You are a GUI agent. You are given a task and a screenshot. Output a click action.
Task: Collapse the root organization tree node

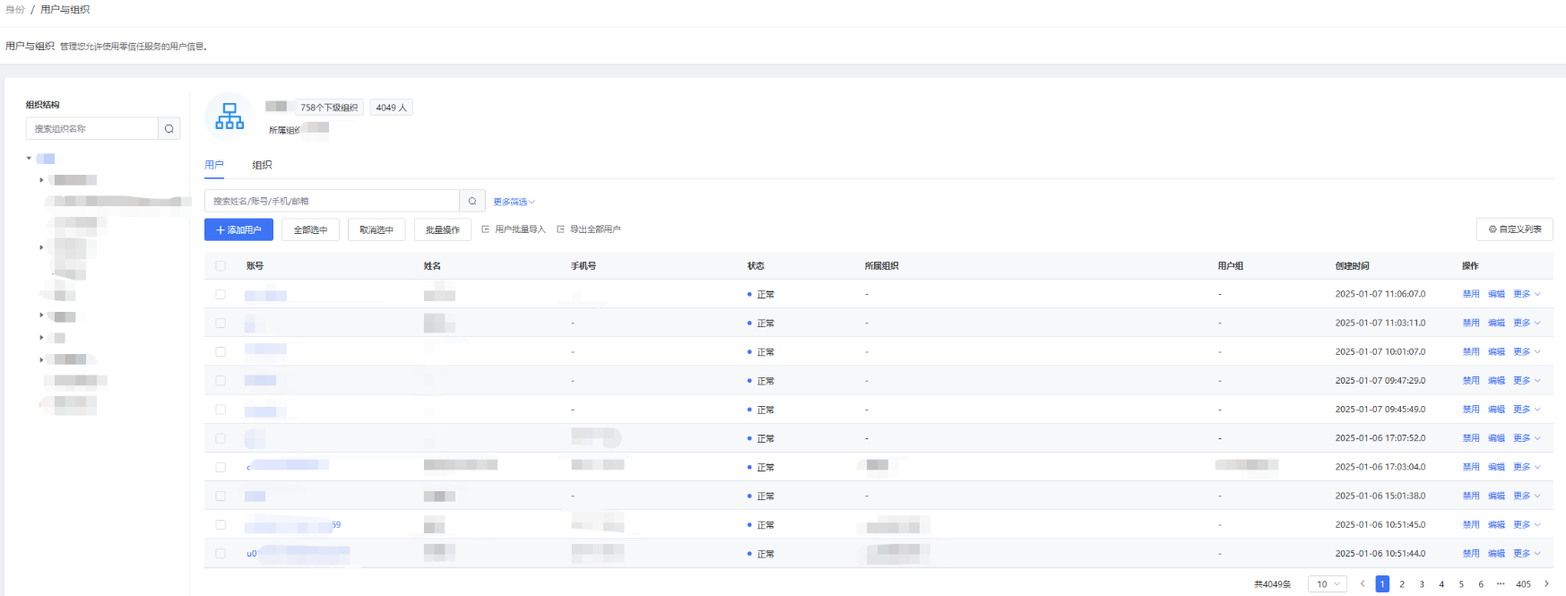(29, 159)
